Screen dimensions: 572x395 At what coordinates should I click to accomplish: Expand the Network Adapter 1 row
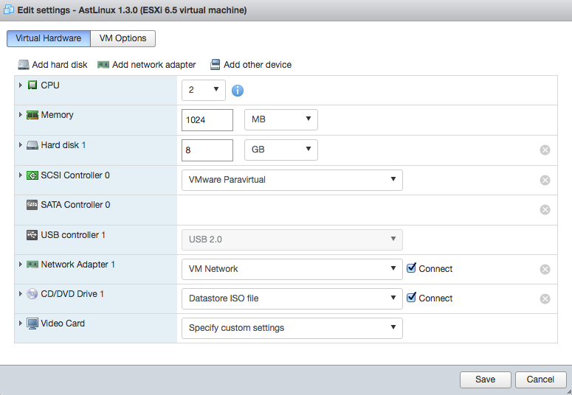coord(21,264)
